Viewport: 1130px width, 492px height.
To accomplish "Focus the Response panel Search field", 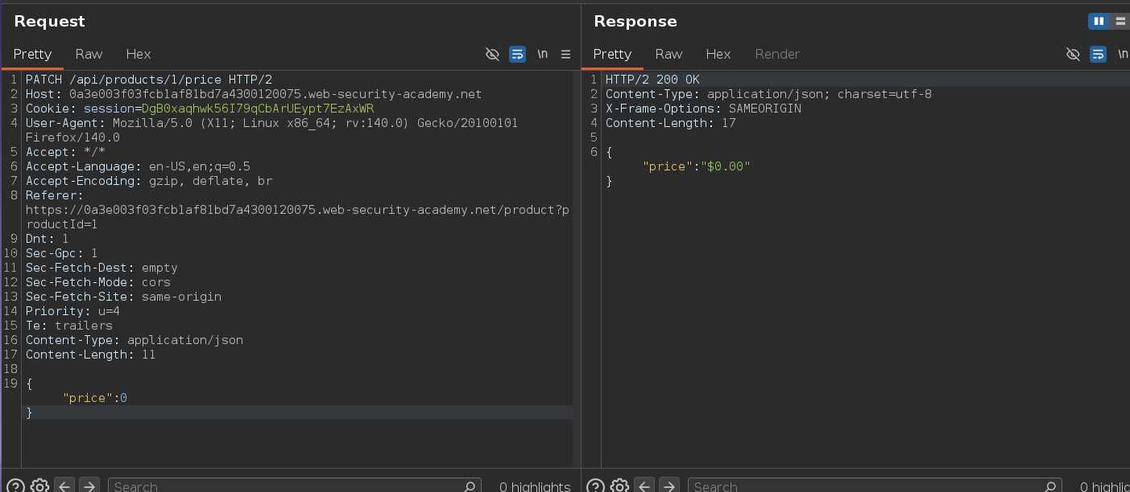I will tap(875, 486).
